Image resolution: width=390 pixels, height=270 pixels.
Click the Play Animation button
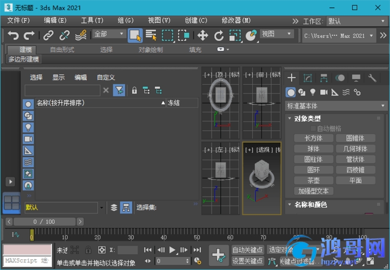[x=172, y=250]
